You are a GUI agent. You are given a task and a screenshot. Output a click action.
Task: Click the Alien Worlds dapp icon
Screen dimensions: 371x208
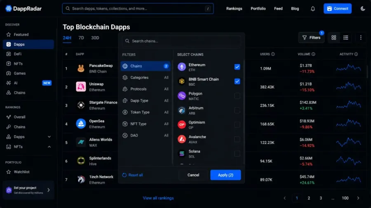click(x=81, y=142)
